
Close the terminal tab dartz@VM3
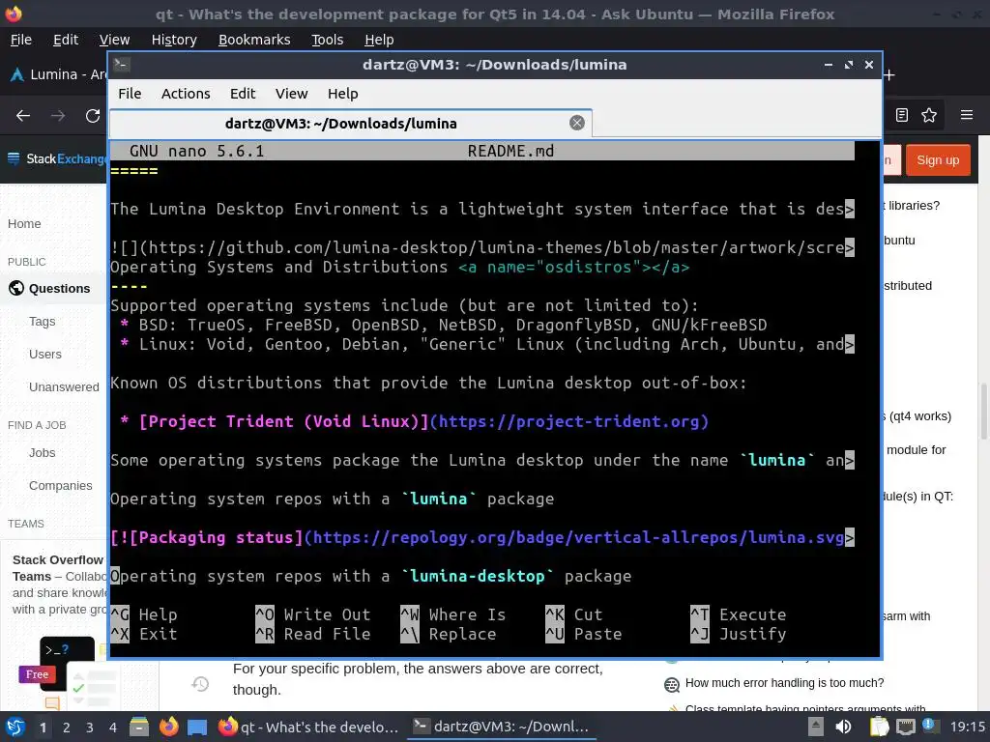tap(576, 123)
